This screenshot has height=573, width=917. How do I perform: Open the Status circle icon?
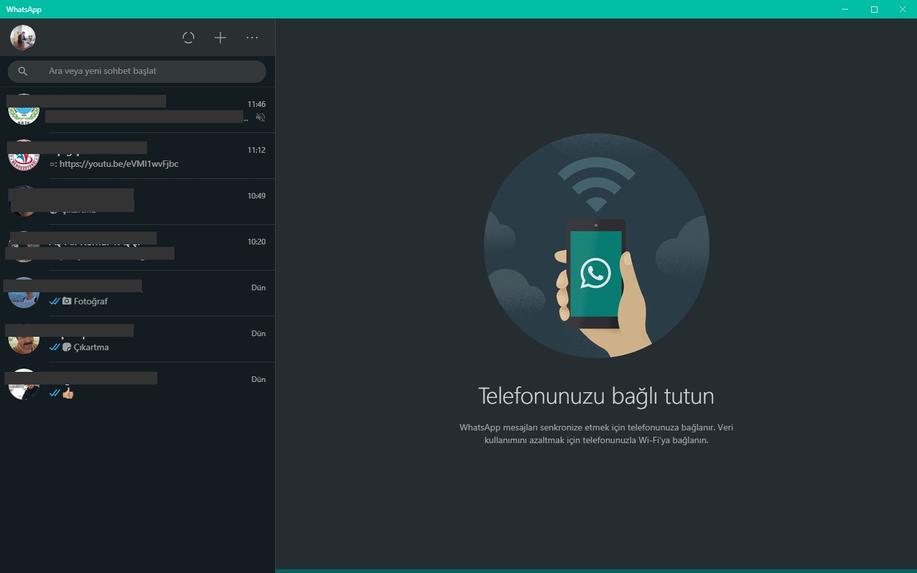click(x=188, y=38)
